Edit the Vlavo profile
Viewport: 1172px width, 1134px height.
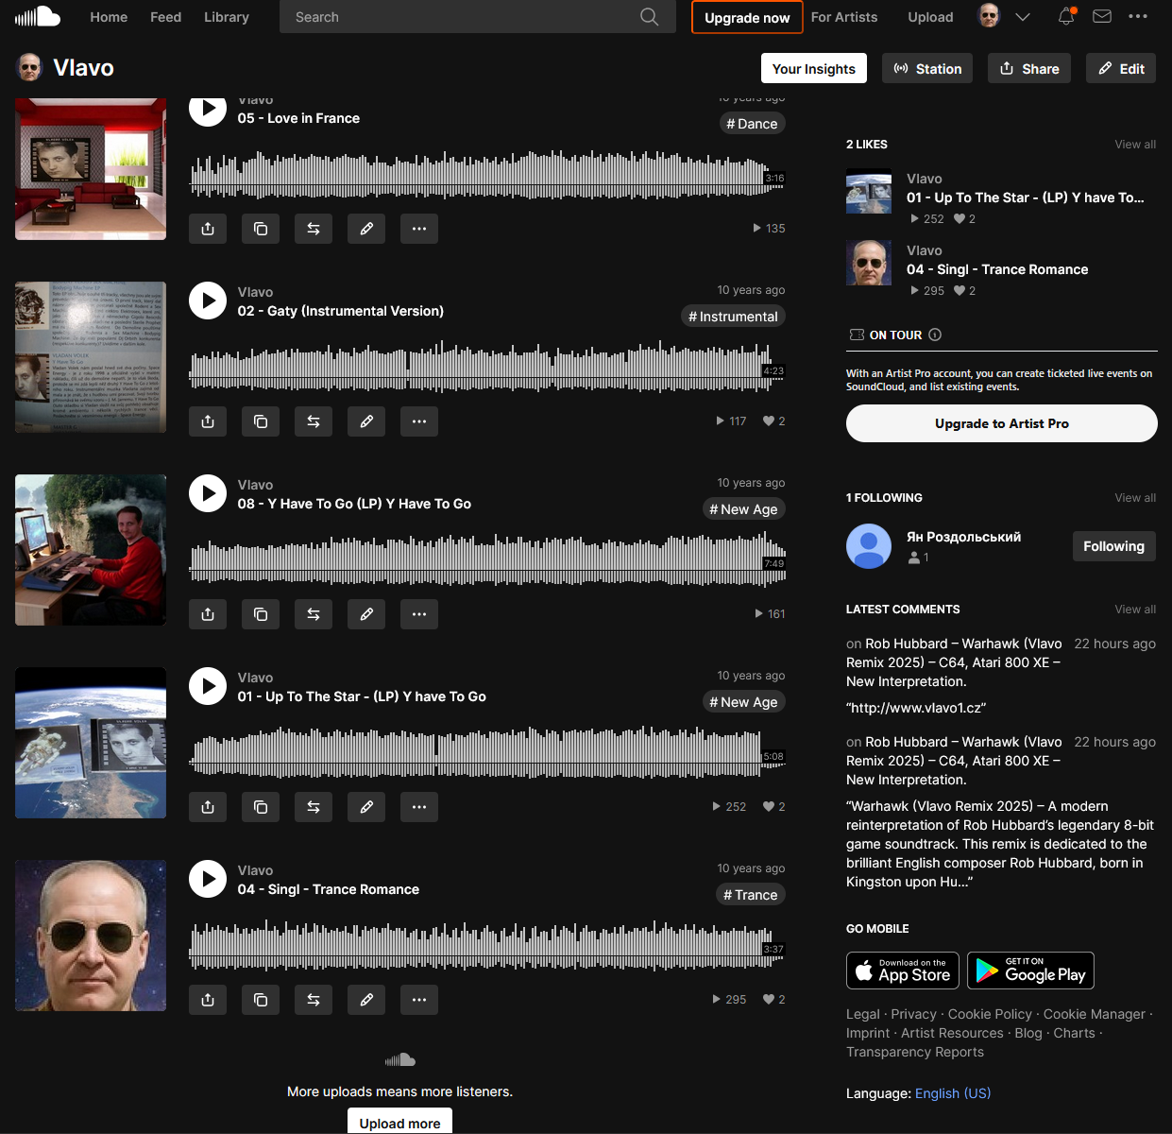click(1121, 68)
